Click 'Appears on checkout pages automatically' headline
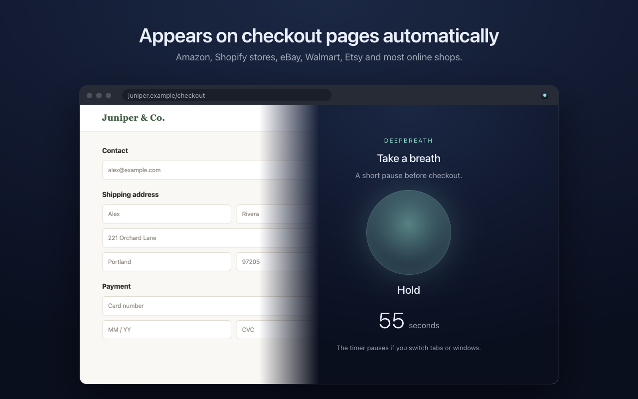 [319, 36]
